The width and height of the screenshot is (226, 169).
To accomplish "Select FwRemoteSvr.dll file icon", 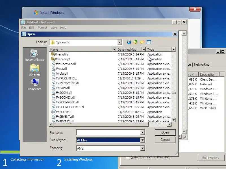I will [53, 83].
